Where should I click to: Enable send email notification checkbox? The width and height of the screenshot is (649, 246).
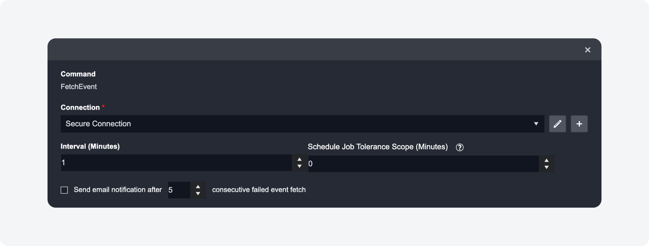64,190
